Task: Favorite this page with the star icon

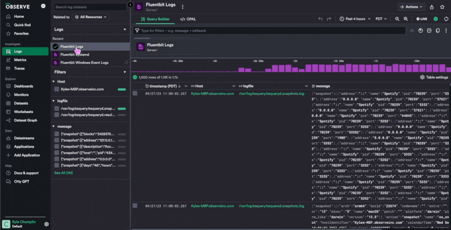Action: click(443, 7)
